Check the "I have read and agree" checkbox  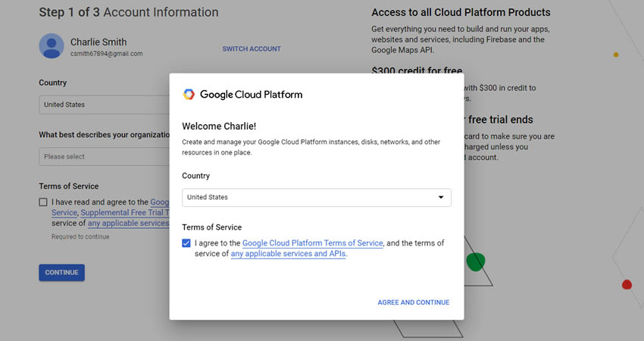[44, 202]
